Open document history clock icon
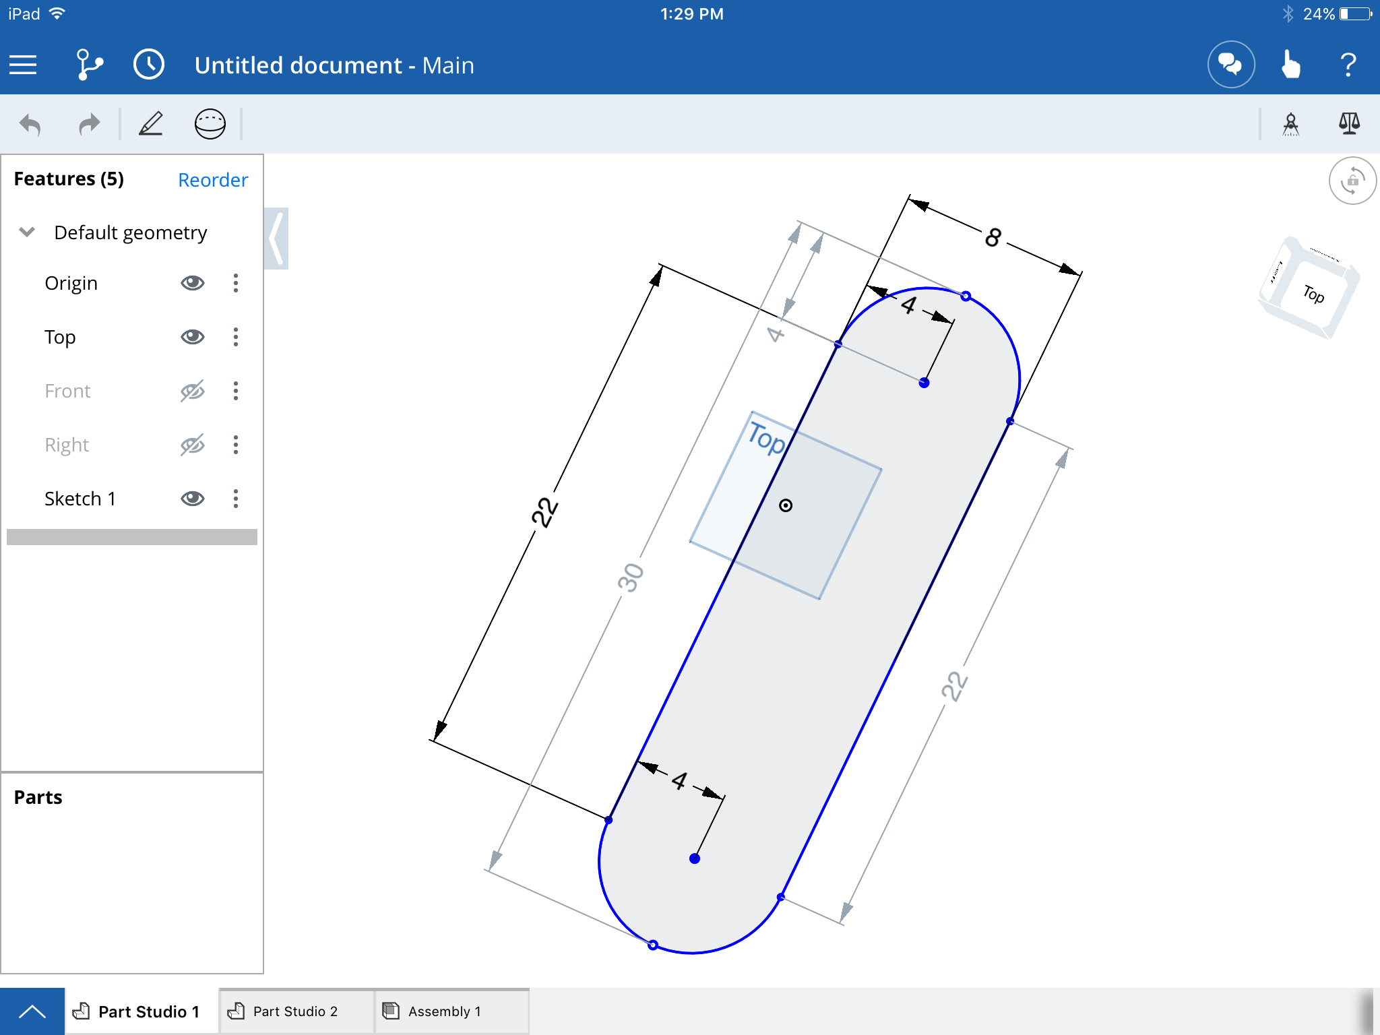This screenshot has height=1035, width=1380. pyautogui.click(x=149, y=65)
